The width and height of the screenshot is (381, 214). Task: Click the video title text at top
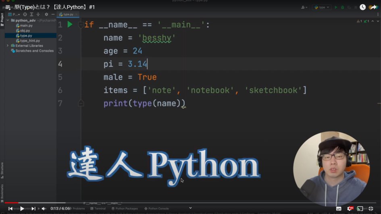(x=54, y=7)
